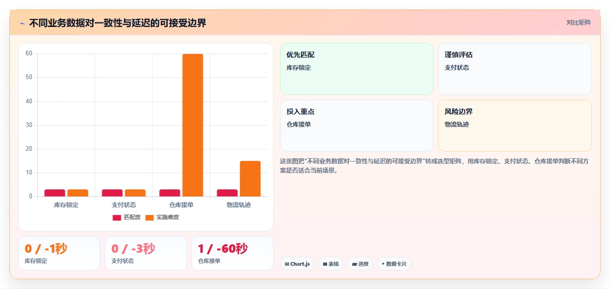The height and width of the screenshot is (289, 610).
Task: Select the '1 / -60秒' stat card
Action: (x=233, y=253)
